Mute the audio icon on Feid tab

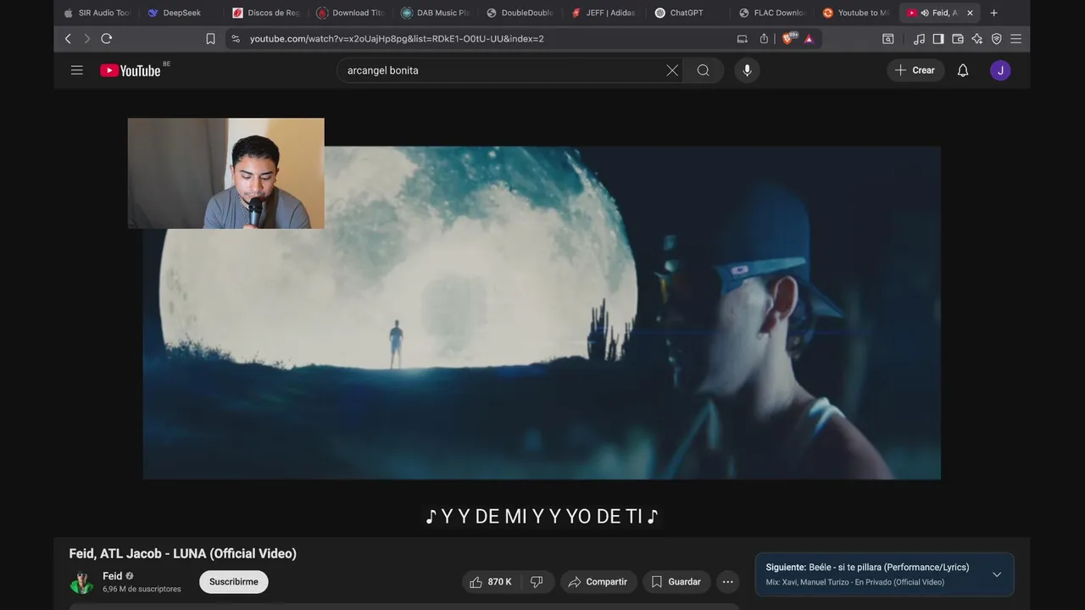tap(924, 13)
